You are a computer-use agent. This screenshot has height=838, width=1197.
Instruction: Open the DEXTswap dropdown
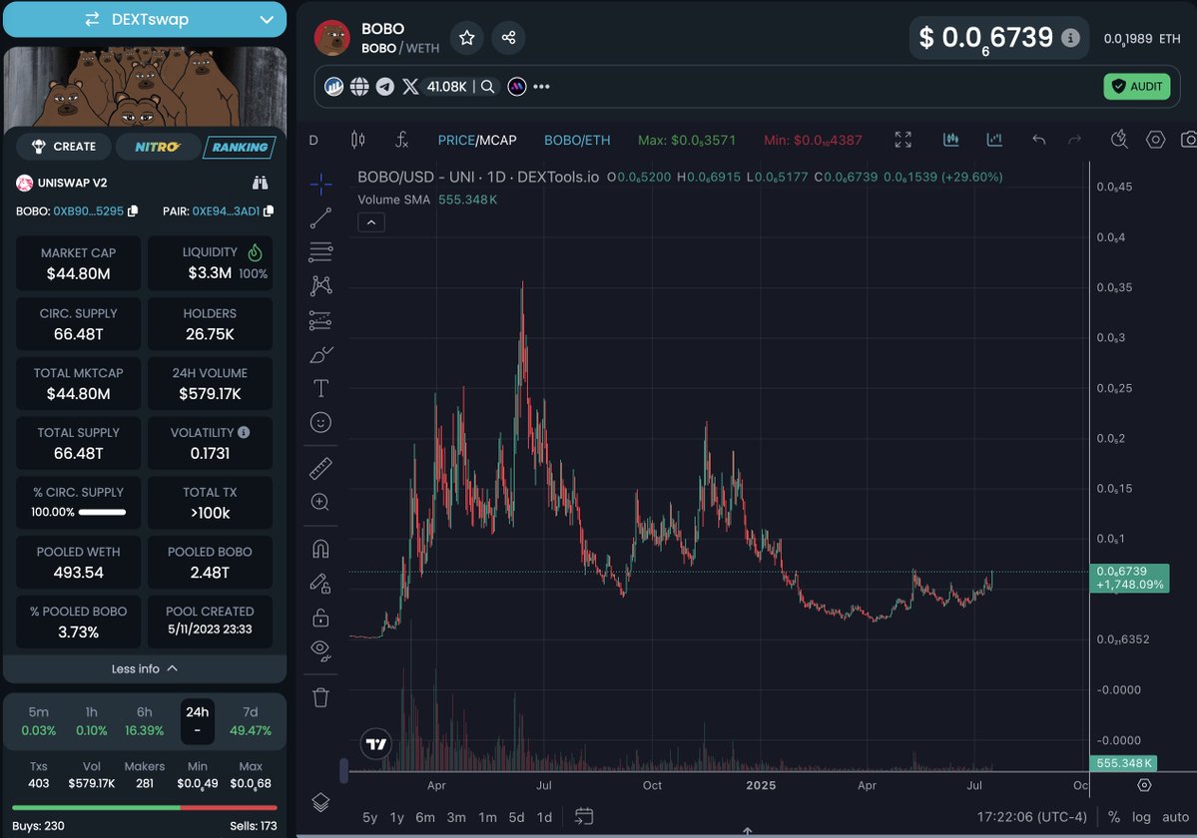coord(145,19)
